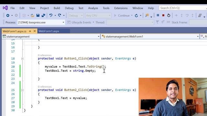Viewport: 207px width, 116px height.
Task: Collapse the Button1_Click method outline
Action: pyautogui.click(x=22, y=59)
